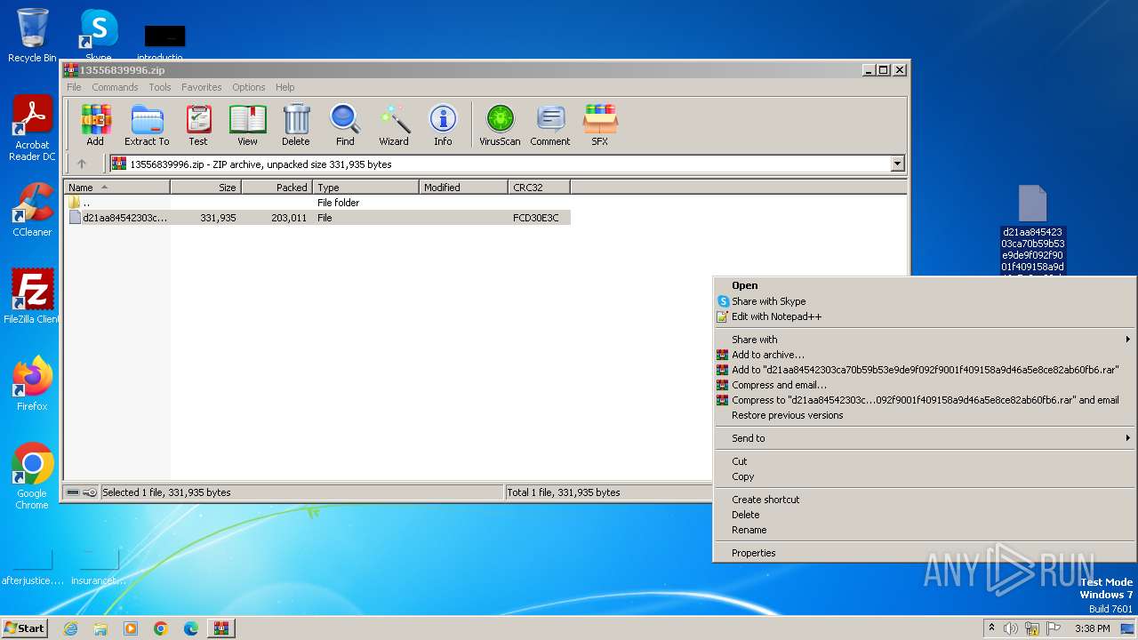Choose Open in context menu
The width and height of the screenshot is (1138, 640).
point(925,285)
